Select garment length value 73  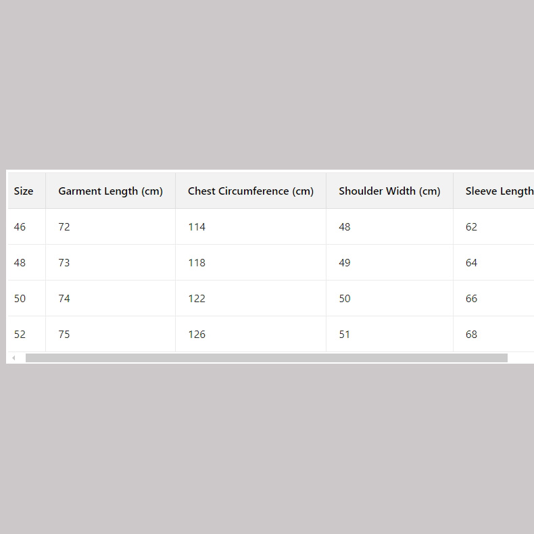click(64, 263)
